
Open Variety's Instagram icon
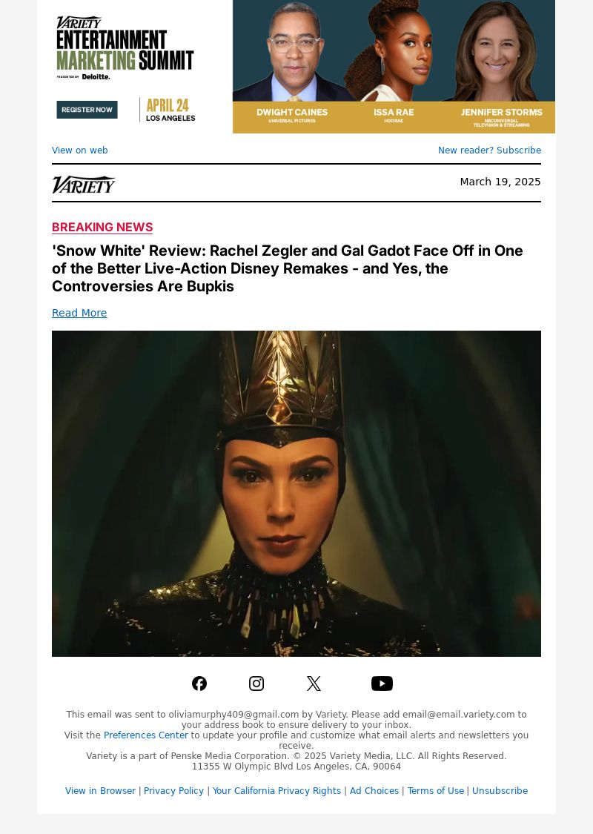point(256,684)
